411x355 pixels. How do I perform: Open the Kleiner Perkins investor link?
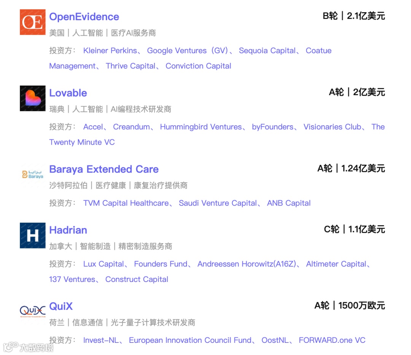(x=110, y=51)
